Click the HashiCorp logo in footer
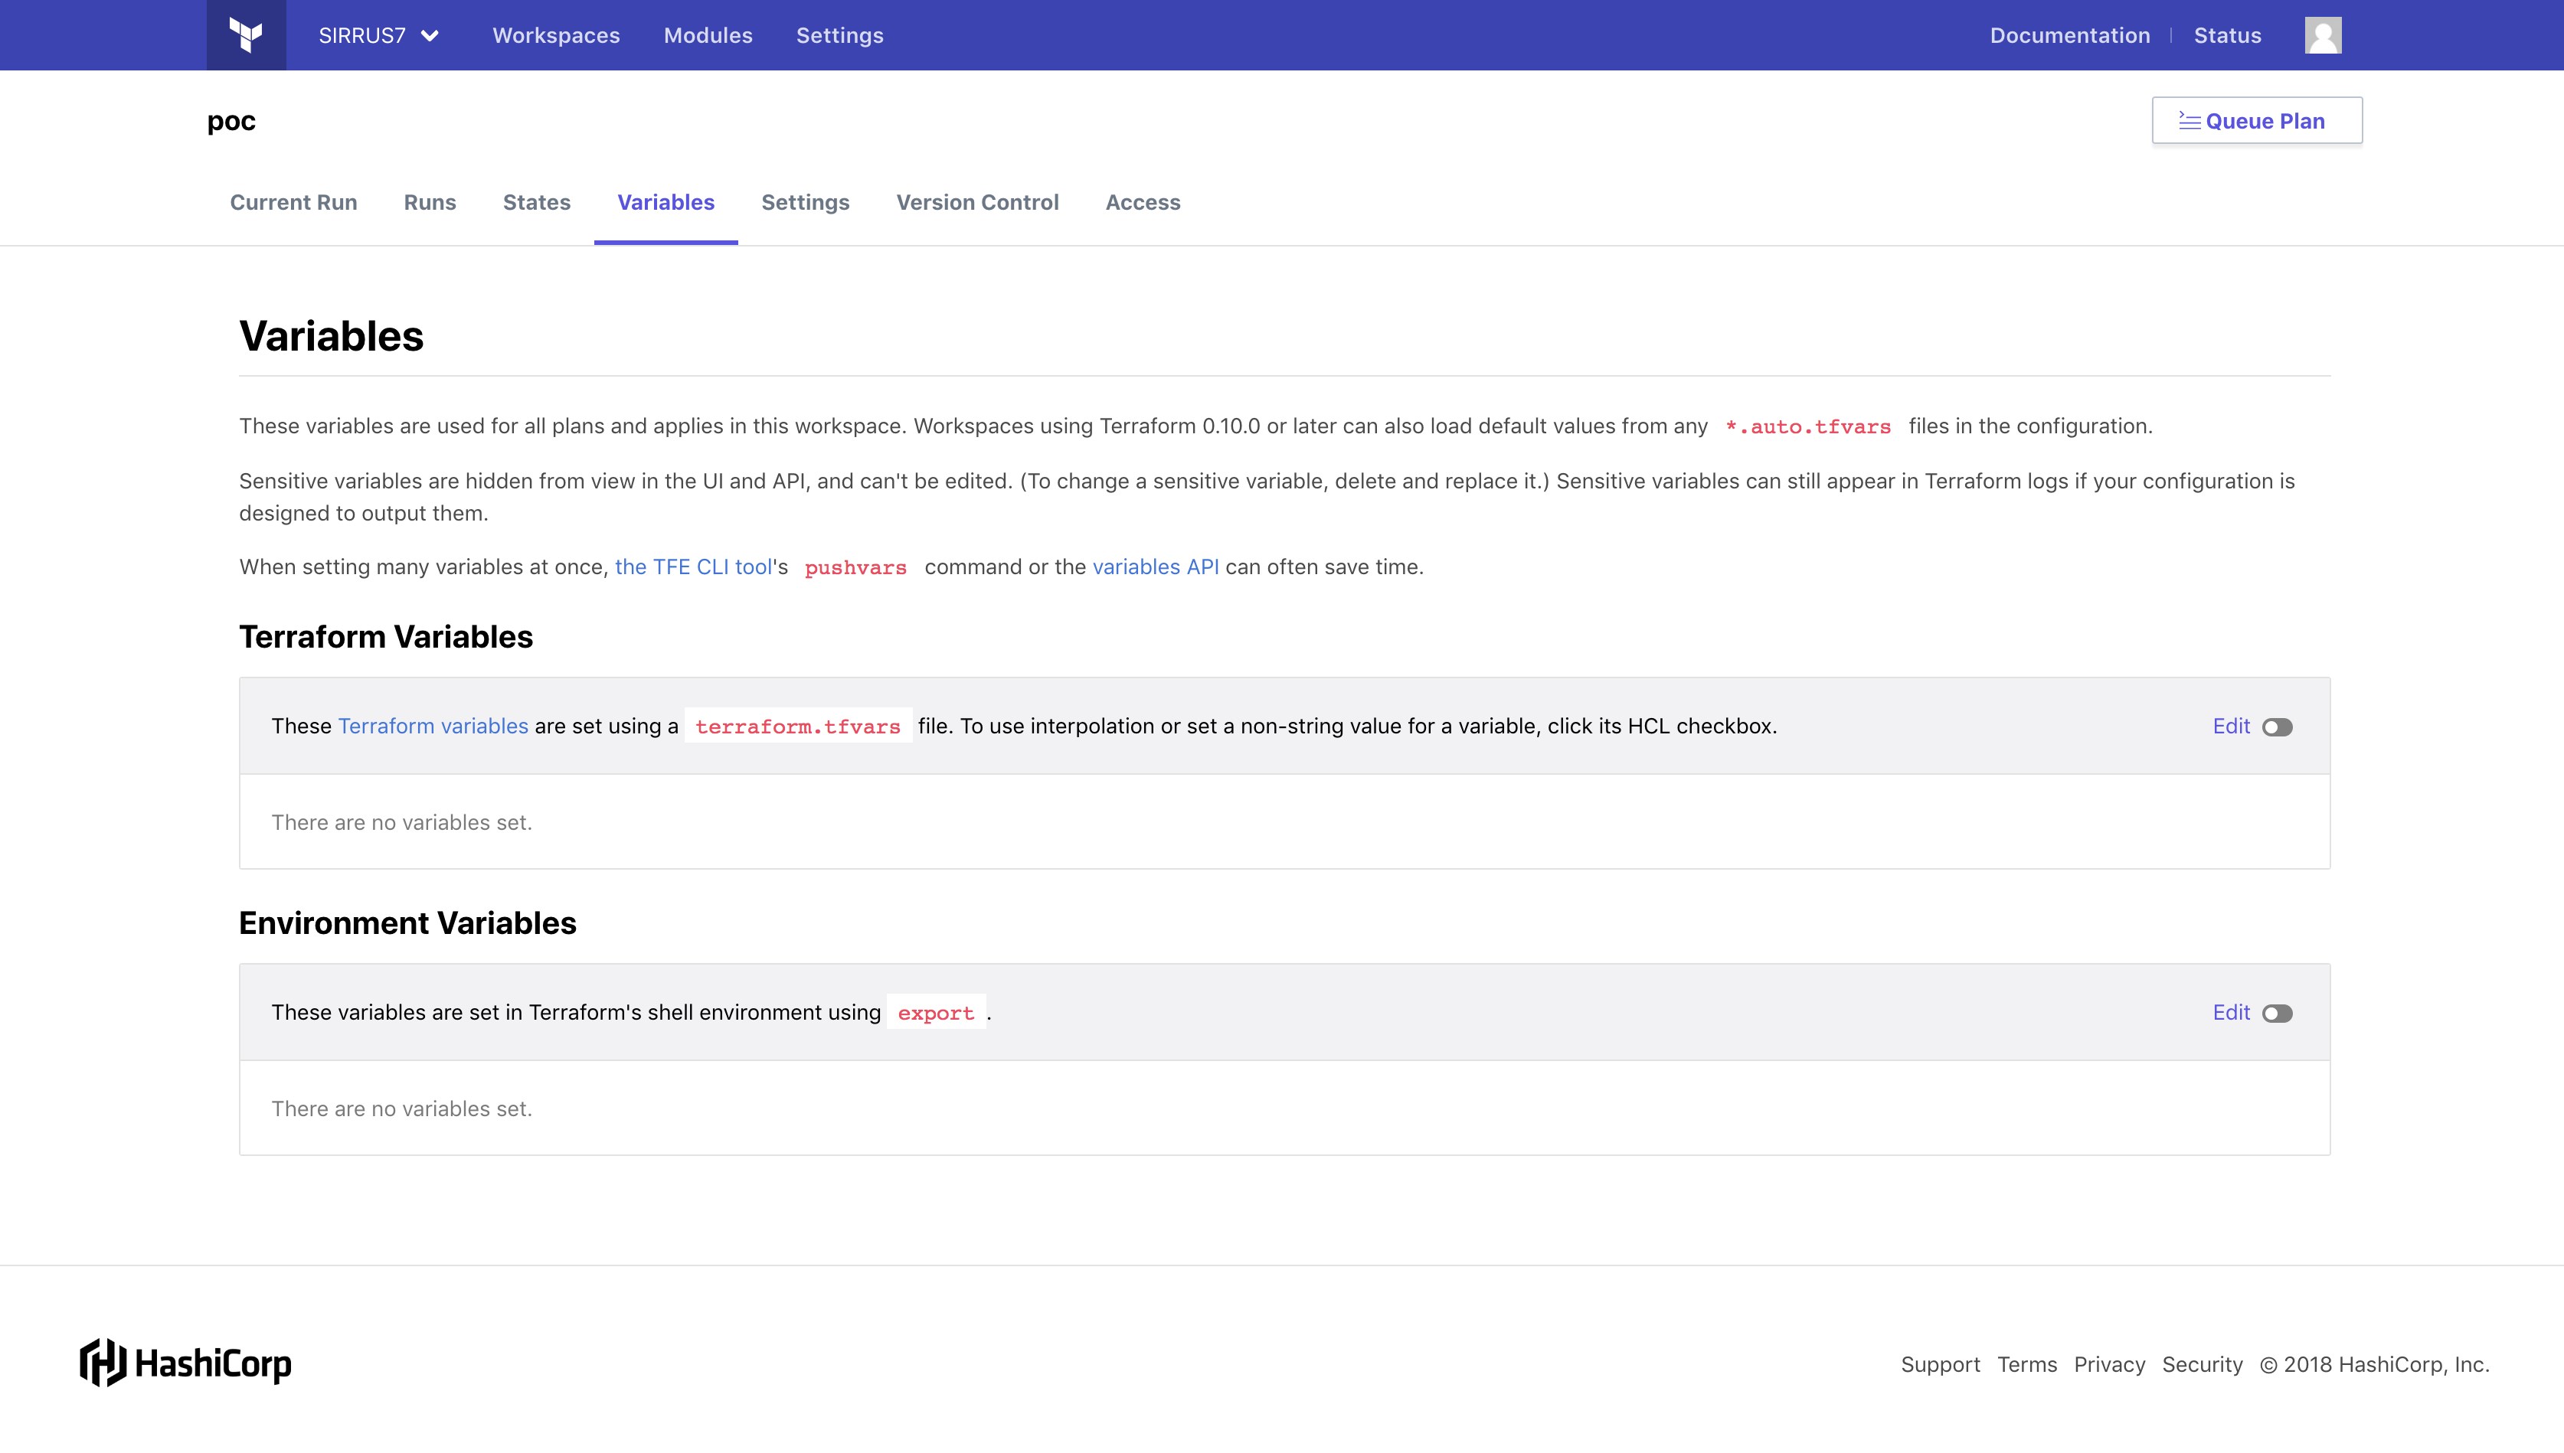Image resolution: width=2564 pixels, height=1453 pixels. click(x=185, y=1362)
